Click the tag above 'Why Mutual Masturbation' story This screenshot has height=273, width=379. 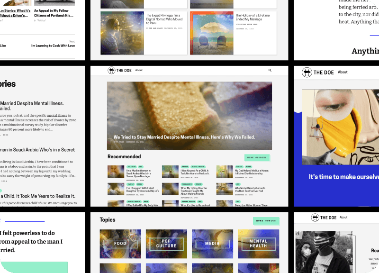(x=238, y=184)
